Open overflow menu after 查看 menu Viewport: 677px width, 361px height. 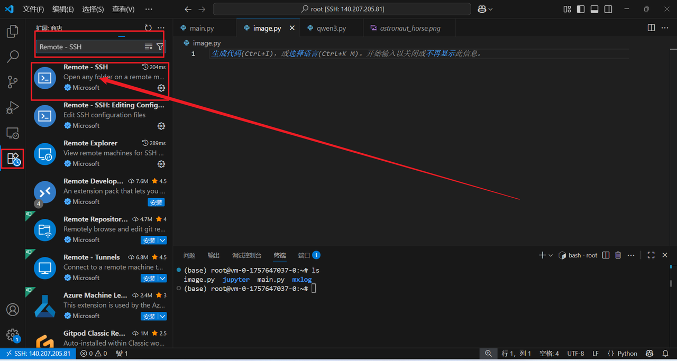149,9
